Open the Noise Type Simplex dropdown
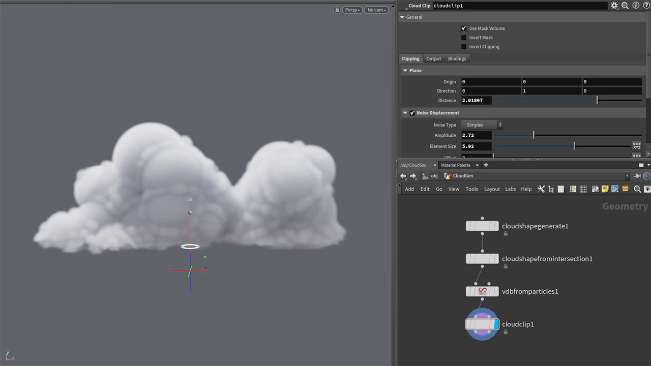This screenshot has width=651, height=366. [x=482, y=125]
